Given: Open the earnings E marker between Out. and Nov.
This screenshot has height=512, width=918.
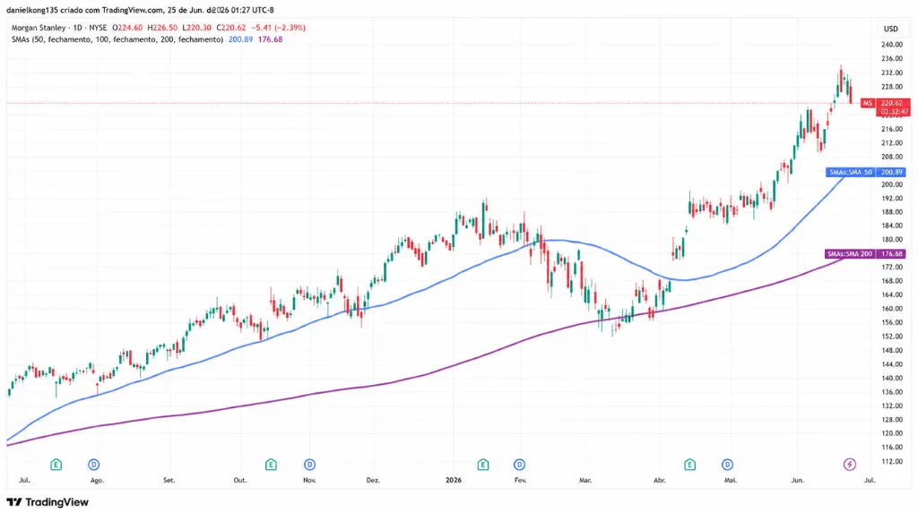Looking at the screenshot, I should pyautogui.click(x=271, y=465).
